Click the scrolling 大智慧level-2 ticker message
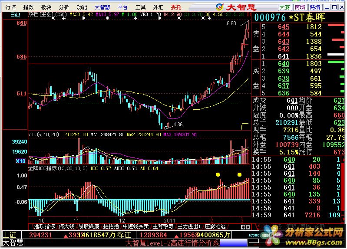Viewport: 347px width, 249px height. 172,243
